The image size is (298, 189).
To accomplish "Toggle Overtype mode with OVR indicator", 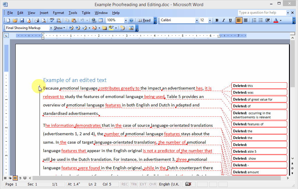I will point(152,184).
